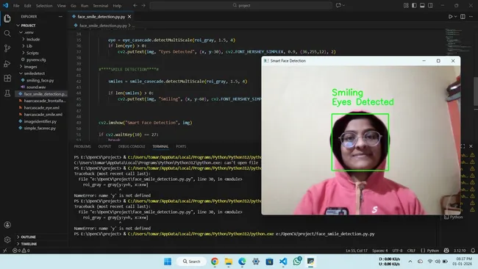Open the File menu
The image size is (478, 269).
pos(16,5)
